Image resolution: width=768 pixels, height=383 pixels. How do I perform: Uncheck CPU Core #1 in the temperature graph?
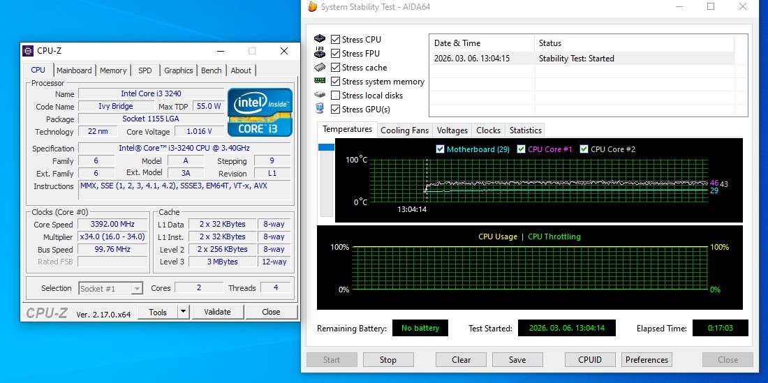(x=521, y=149)
